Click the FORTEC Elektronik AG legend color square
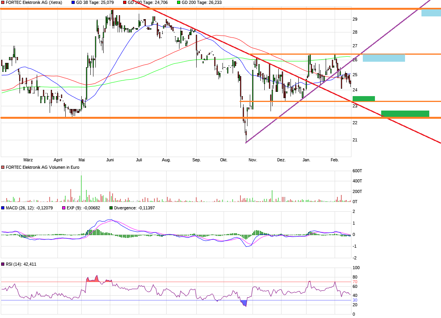Image resolution: width=441 pixels, height=318 pixels. pos(3,3)
